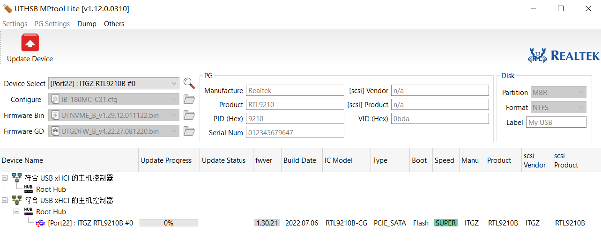Image resolution: width=601 pixels, height=247 pixels.
Task: Collapse the second Root Hub node
Action: point(16,211)
